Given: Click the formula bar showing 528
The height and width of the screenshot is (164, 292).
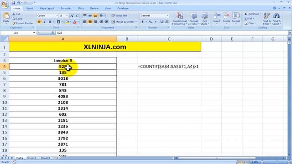Looking at the screenshot, I should pos(172,33).
